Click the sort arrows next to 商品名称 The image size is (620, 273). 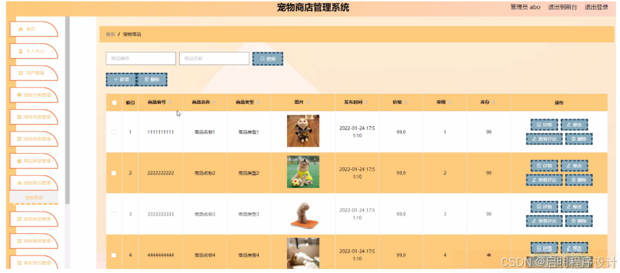[214, 102]
